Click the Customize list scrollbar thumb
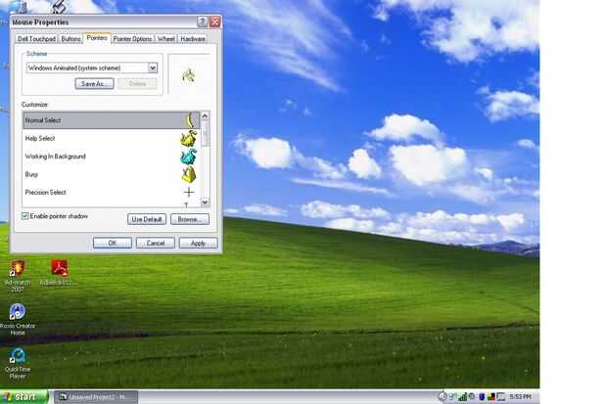The width and height of the screenshot is (607, 404). pyautogui.click(x=205, y=133)
